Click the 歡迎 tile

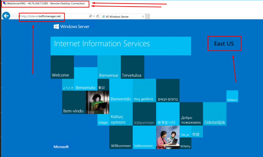(103, 85)
